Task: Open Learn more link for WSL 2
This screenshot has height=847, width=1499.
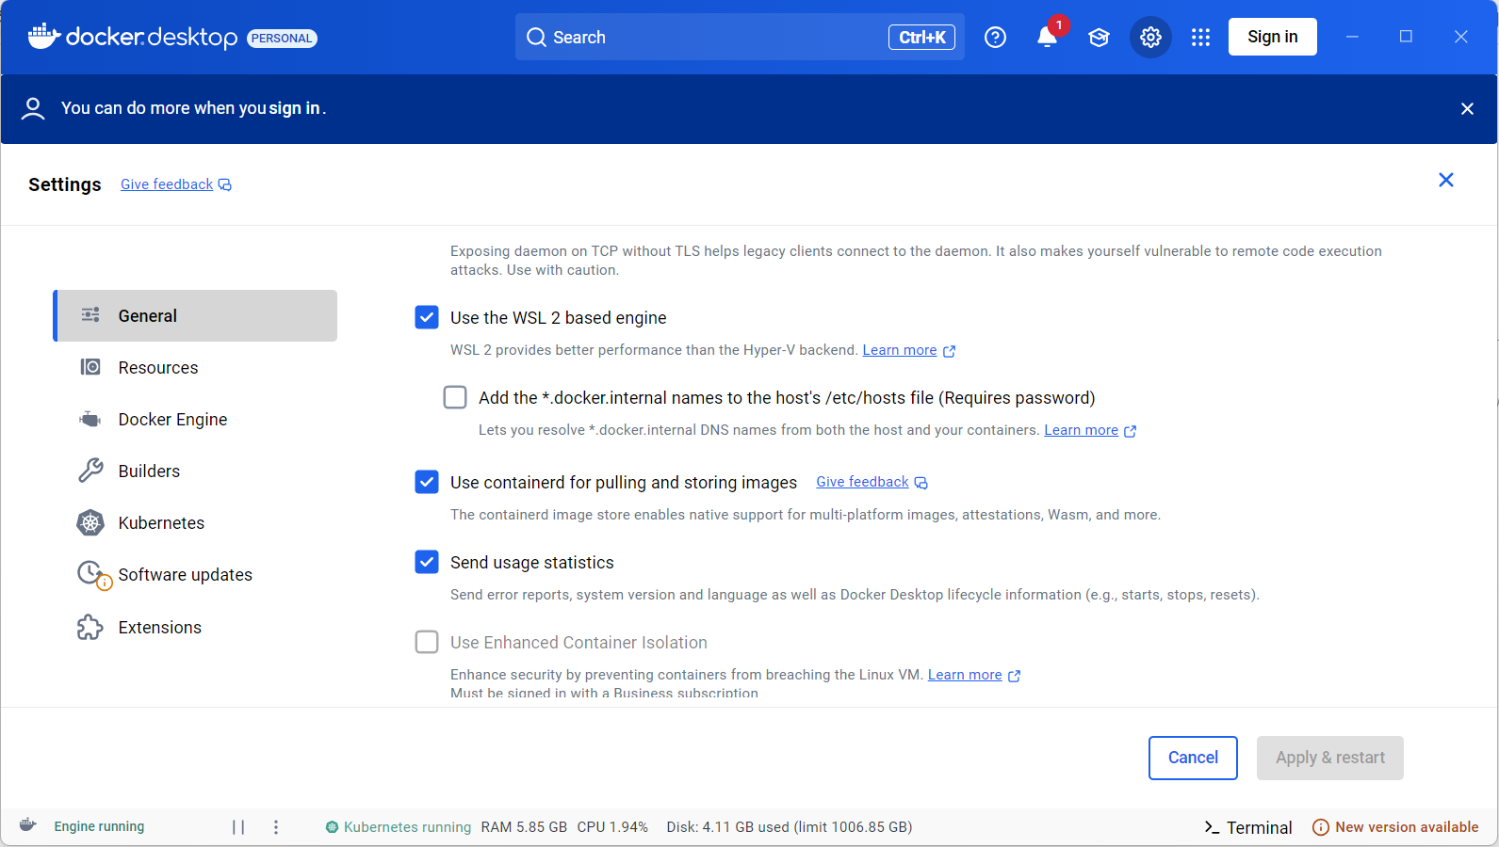Action: click(900, 350)
